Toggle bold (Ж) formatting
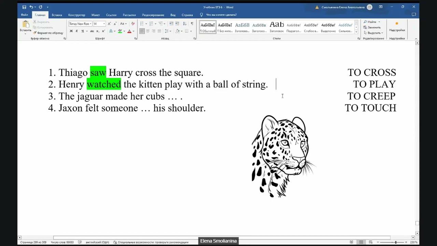The image size is (437, 246). click(71, 31)
